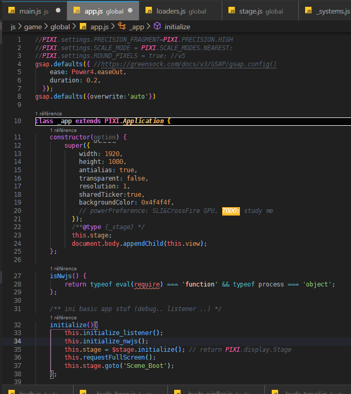Switch to the main.js tab
Viewport: 351px width, 394px height.
coord(34,11)
